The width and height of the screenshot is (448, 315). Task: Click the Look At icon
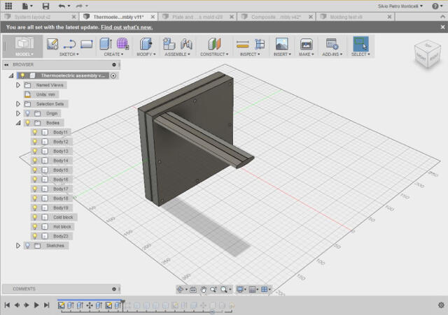[x=193, y=290]
